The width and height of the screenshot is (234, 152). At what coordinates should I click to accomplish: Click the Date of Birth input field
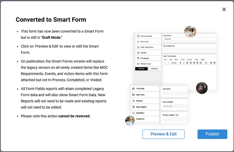(x=173, y=106)
